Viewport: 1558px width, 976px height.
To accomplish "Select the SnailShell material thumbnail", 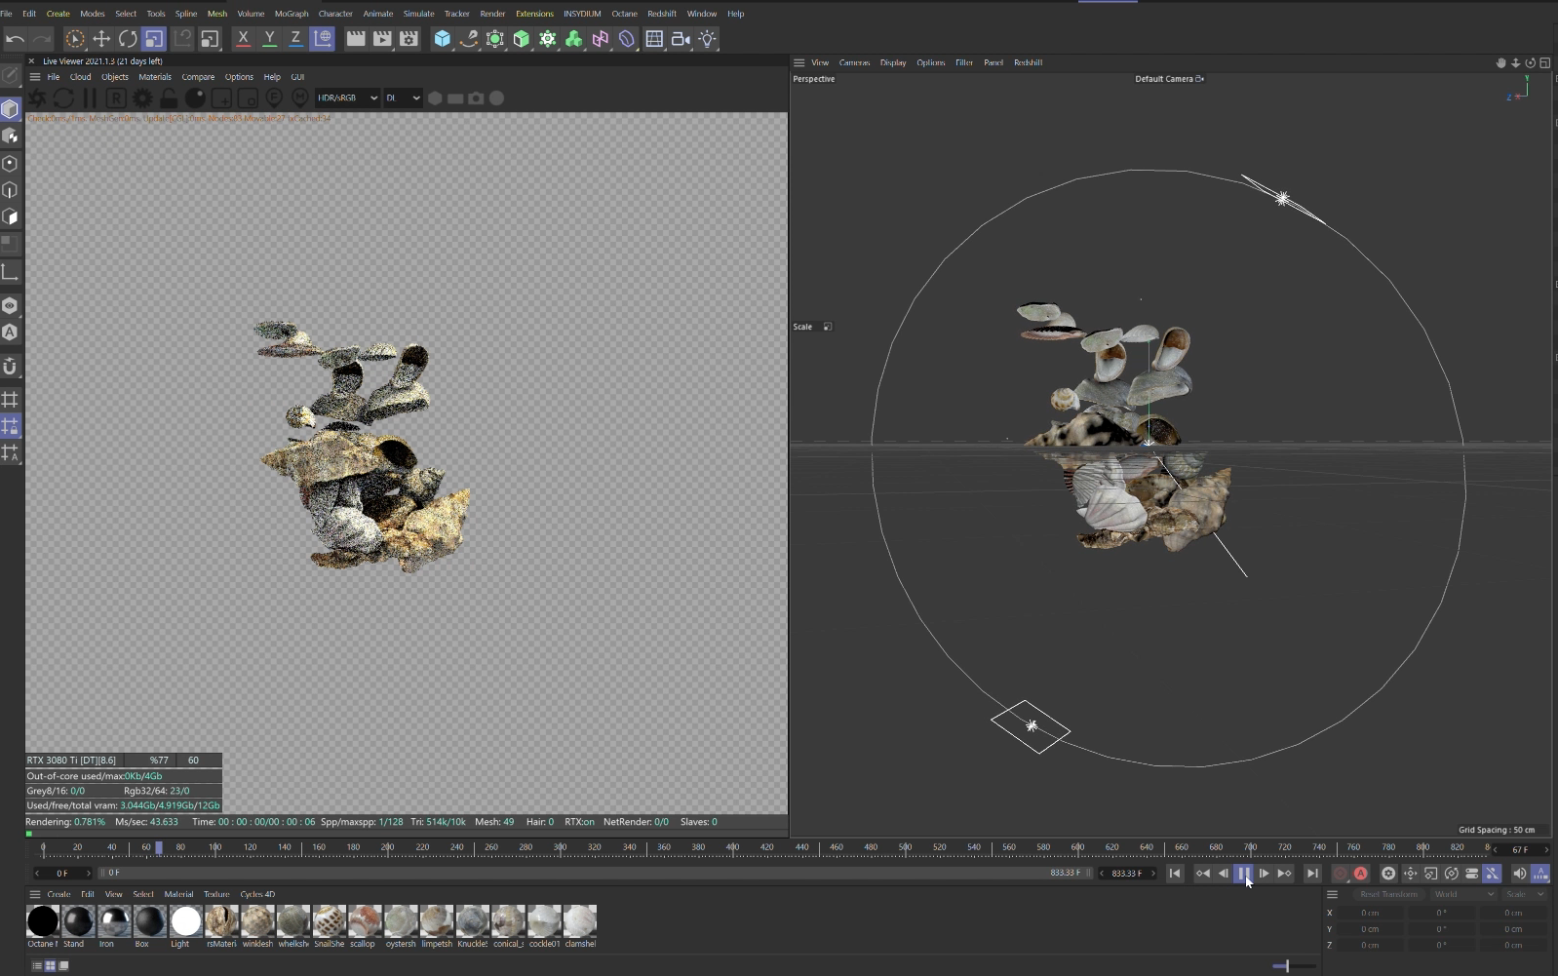I will click(x=329, y=921).
